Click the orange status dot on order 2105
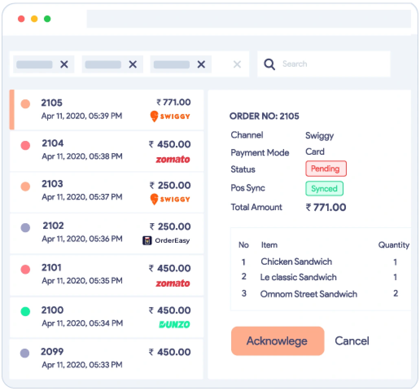420x391 pixels. (25, 104)
